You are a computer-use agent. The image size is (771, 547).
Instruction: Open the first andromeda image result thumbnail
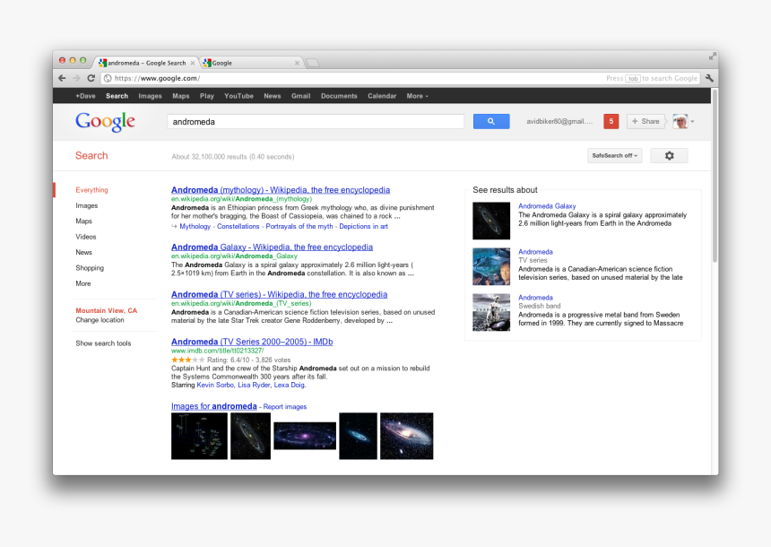(x=199, y=437)
